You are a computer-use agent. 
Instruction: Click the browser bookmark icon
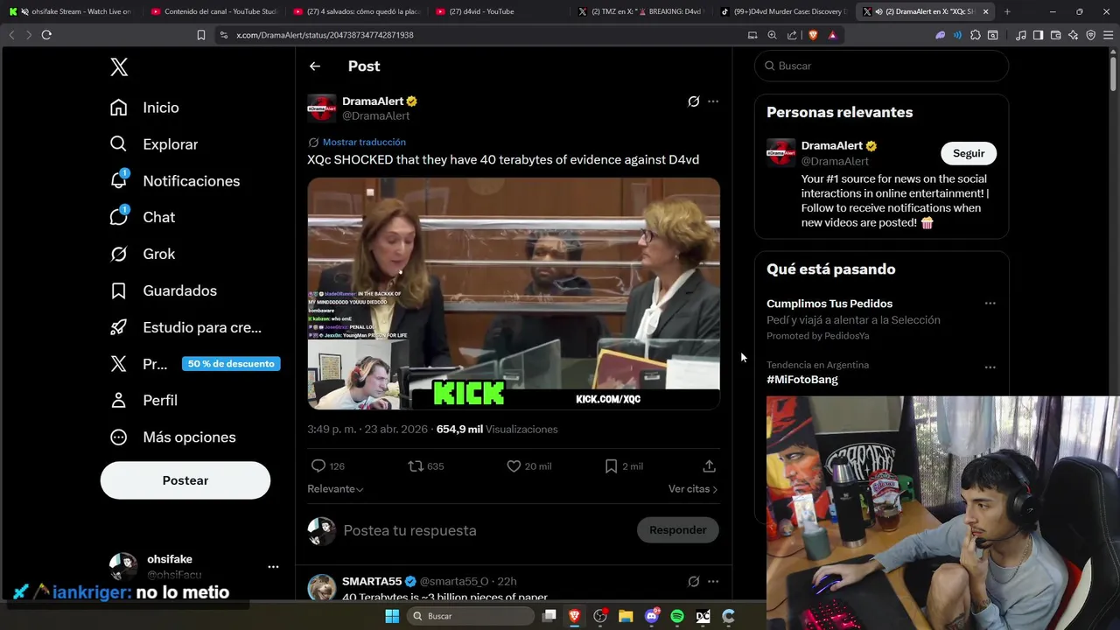[x=200, y=35]
